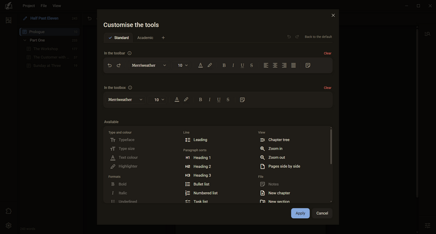Viewport: 436px width, 234px height.
Task: Clear the toolbar tools
Action: pyautogui.click(x=328, y=53)
